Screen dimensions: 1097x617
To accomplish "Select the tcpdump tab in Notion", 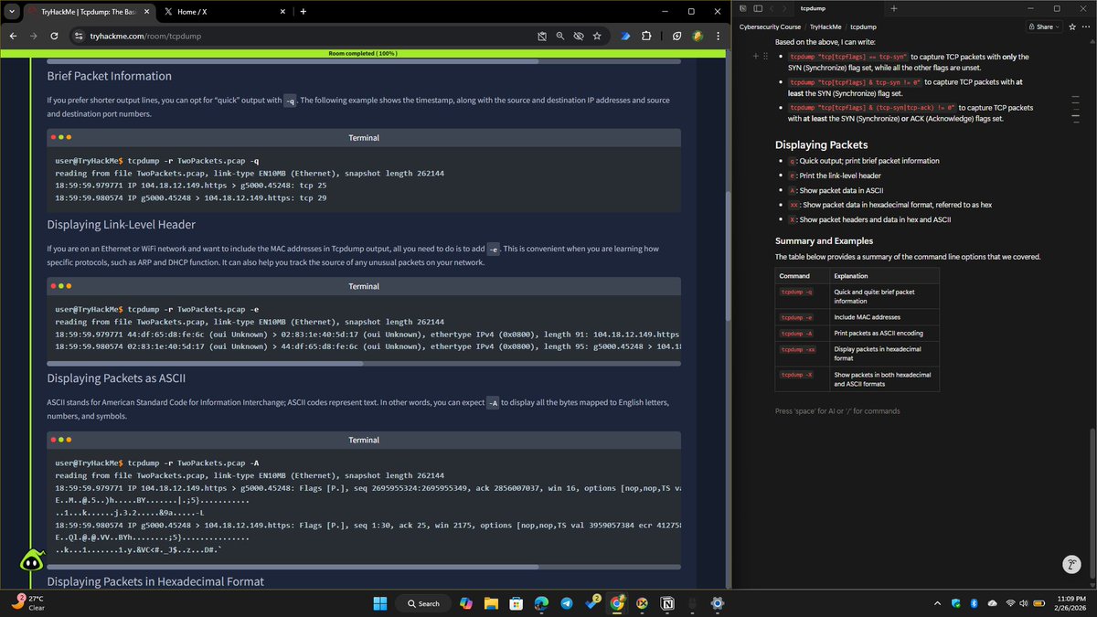I will click(x=837, y=8).
